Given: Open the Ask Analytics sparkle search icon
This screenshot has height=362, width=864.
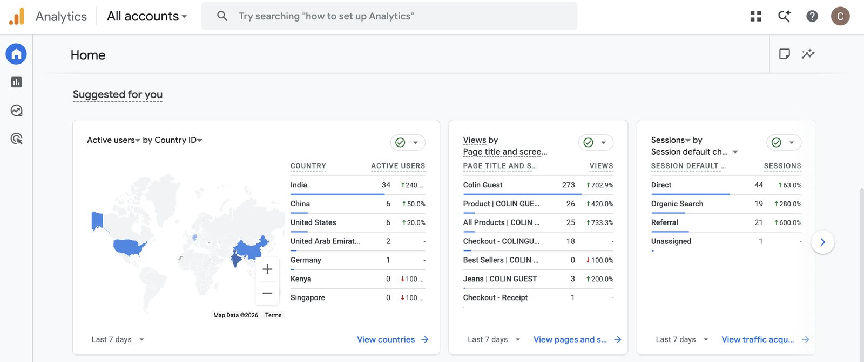Looking at the screenshot, I should 784,16.
